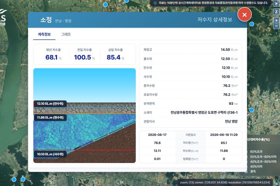Click the 11.86 EL.m (현수위) diagram label
This screenshot has height=186, width=280.
click(x=50, y=118)
